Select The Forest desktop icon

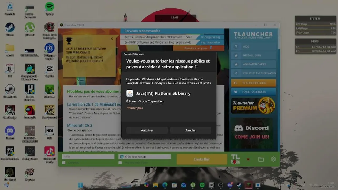(10, 174)
